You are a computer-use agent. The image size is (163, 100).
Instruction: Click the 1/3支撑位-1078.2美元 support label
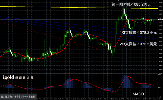pyautogui.click(x=138, y=33)
